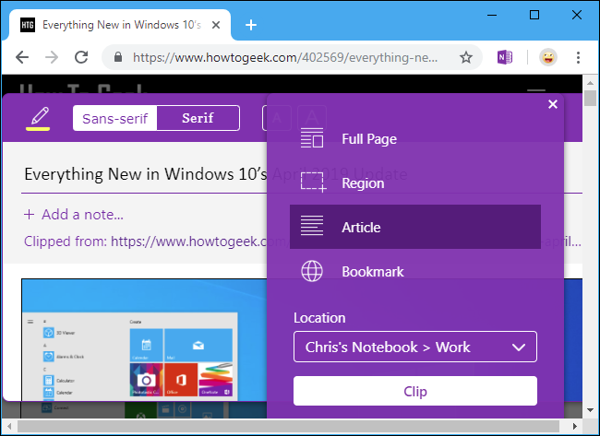Click the address bar URL
The height and width of the screenshot is (436, 600).
[285, 57]
